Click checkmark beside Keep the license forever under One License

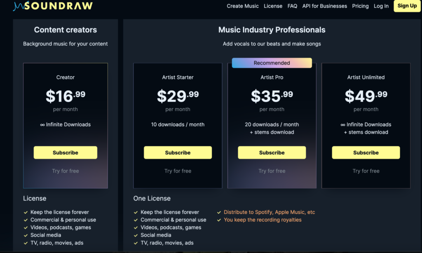pyautogui.click(x=136, y=212)
